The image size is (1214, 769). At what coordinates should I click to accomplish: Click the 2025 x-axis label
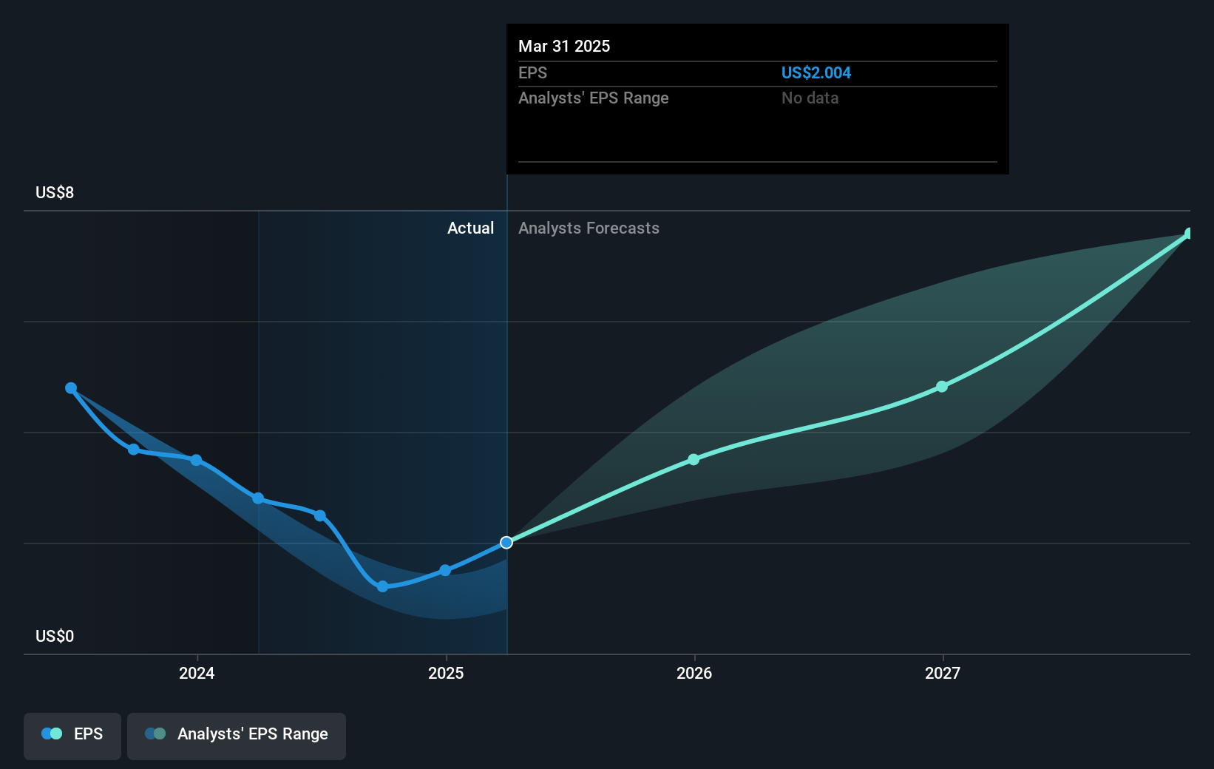pos(446,673)
